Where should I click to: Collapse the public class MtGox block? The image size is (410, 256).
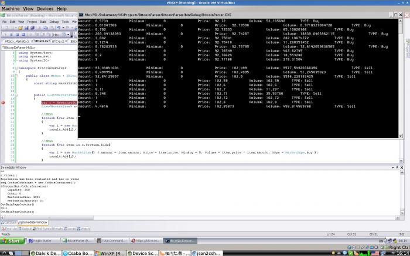point(16,76)
